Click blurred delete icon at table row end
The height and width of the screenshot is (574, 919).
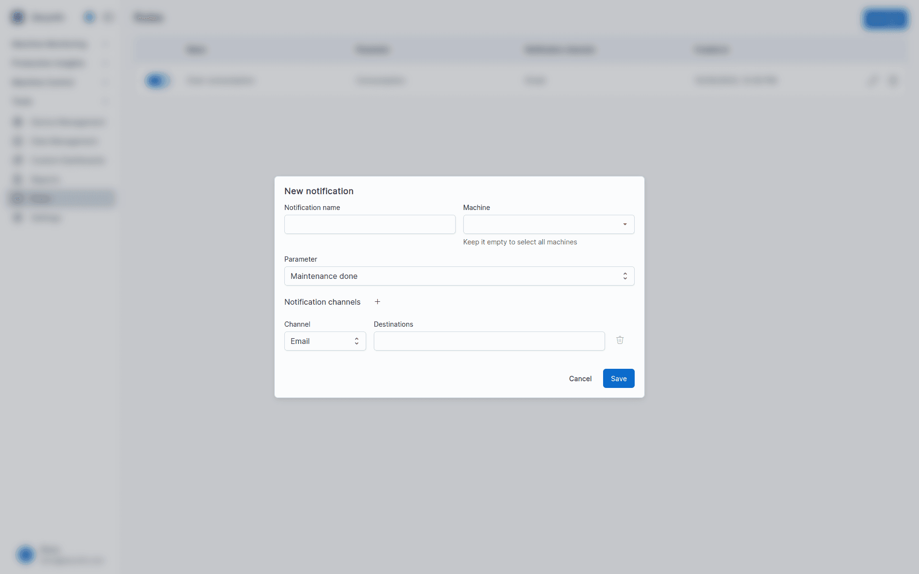893,80
